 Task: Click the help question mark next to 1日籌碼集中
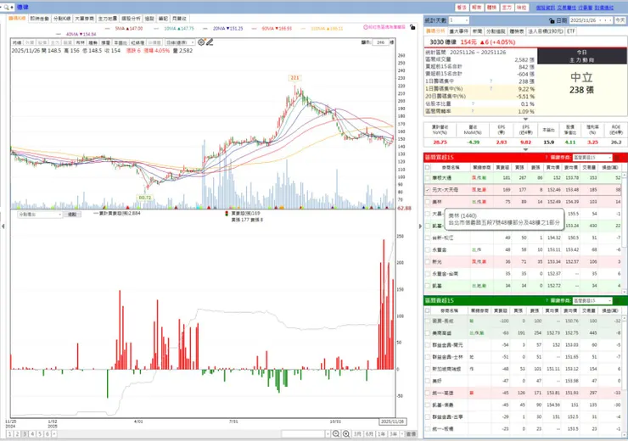(x=491, y=81)
